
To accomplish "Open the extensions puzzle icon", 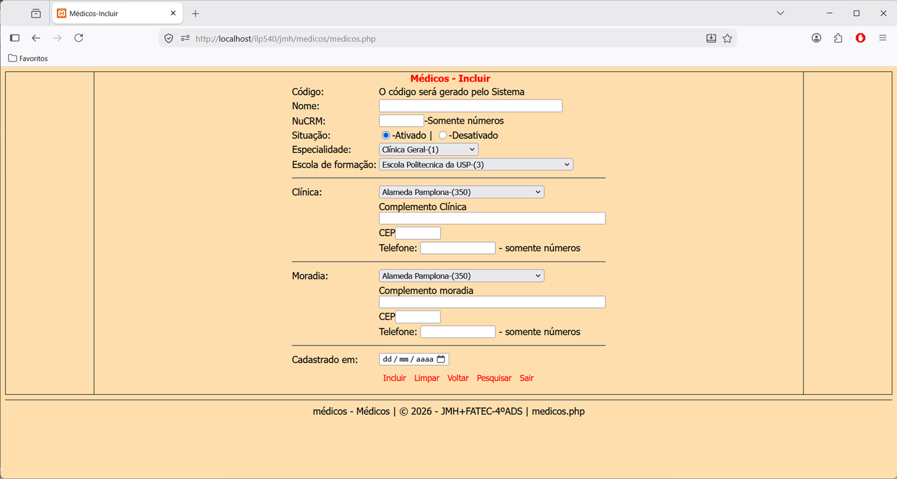I will tap(838, 38).
